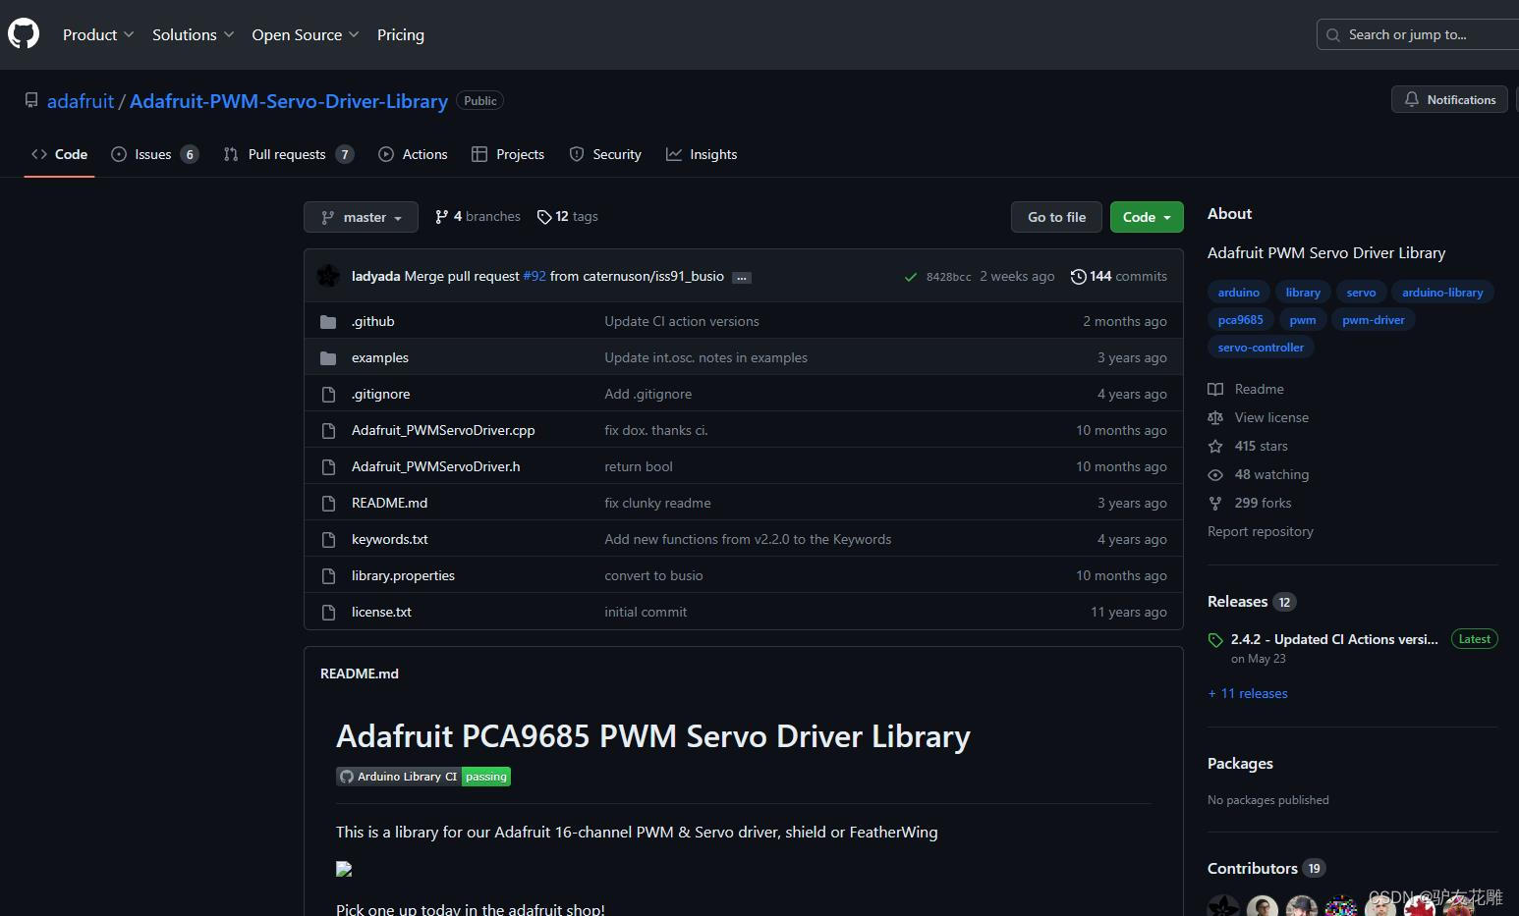Open commit hash 8428bcc

[948, 277]
